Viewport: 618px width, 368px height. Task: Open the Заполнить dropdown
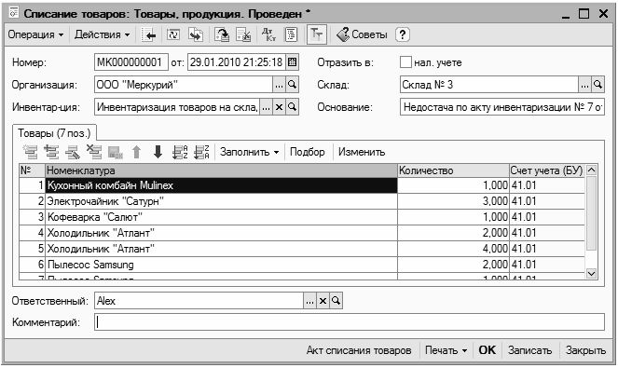(249, 152)
